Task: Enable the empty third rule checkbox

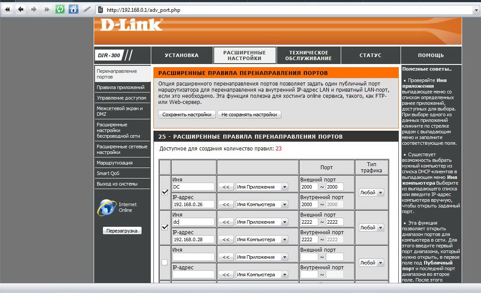Action: click(x=165, y=262)
